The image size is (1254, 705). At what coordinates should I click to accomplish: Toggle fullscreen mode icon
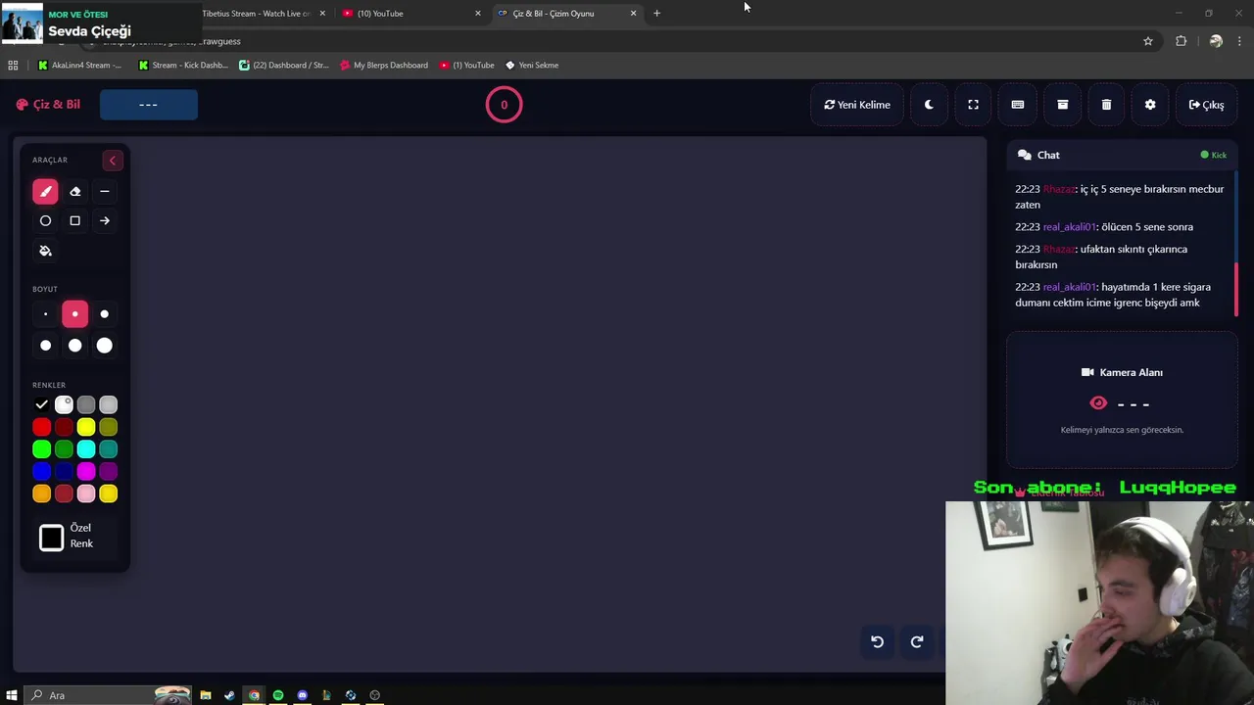point(973,105)
